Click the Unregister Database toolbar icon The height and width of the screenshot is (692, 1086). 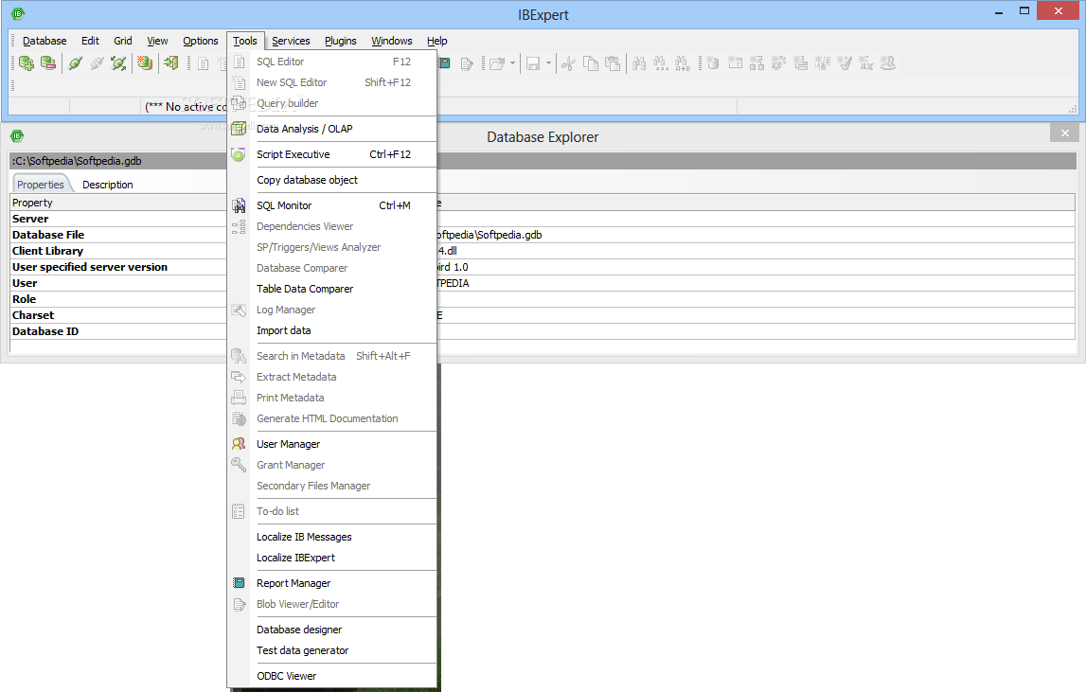[47, 63]
